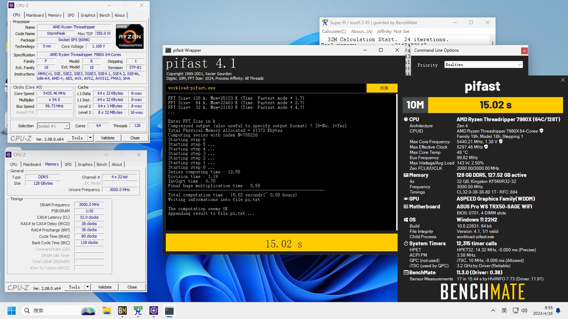Click the pifast Wrapper title icon
568x319 pixels.
coord(168,50)
